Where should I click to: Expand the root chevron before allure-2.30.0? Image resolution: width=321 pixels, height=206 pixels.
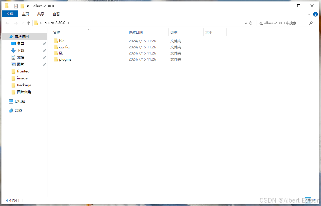coord(41,23)
